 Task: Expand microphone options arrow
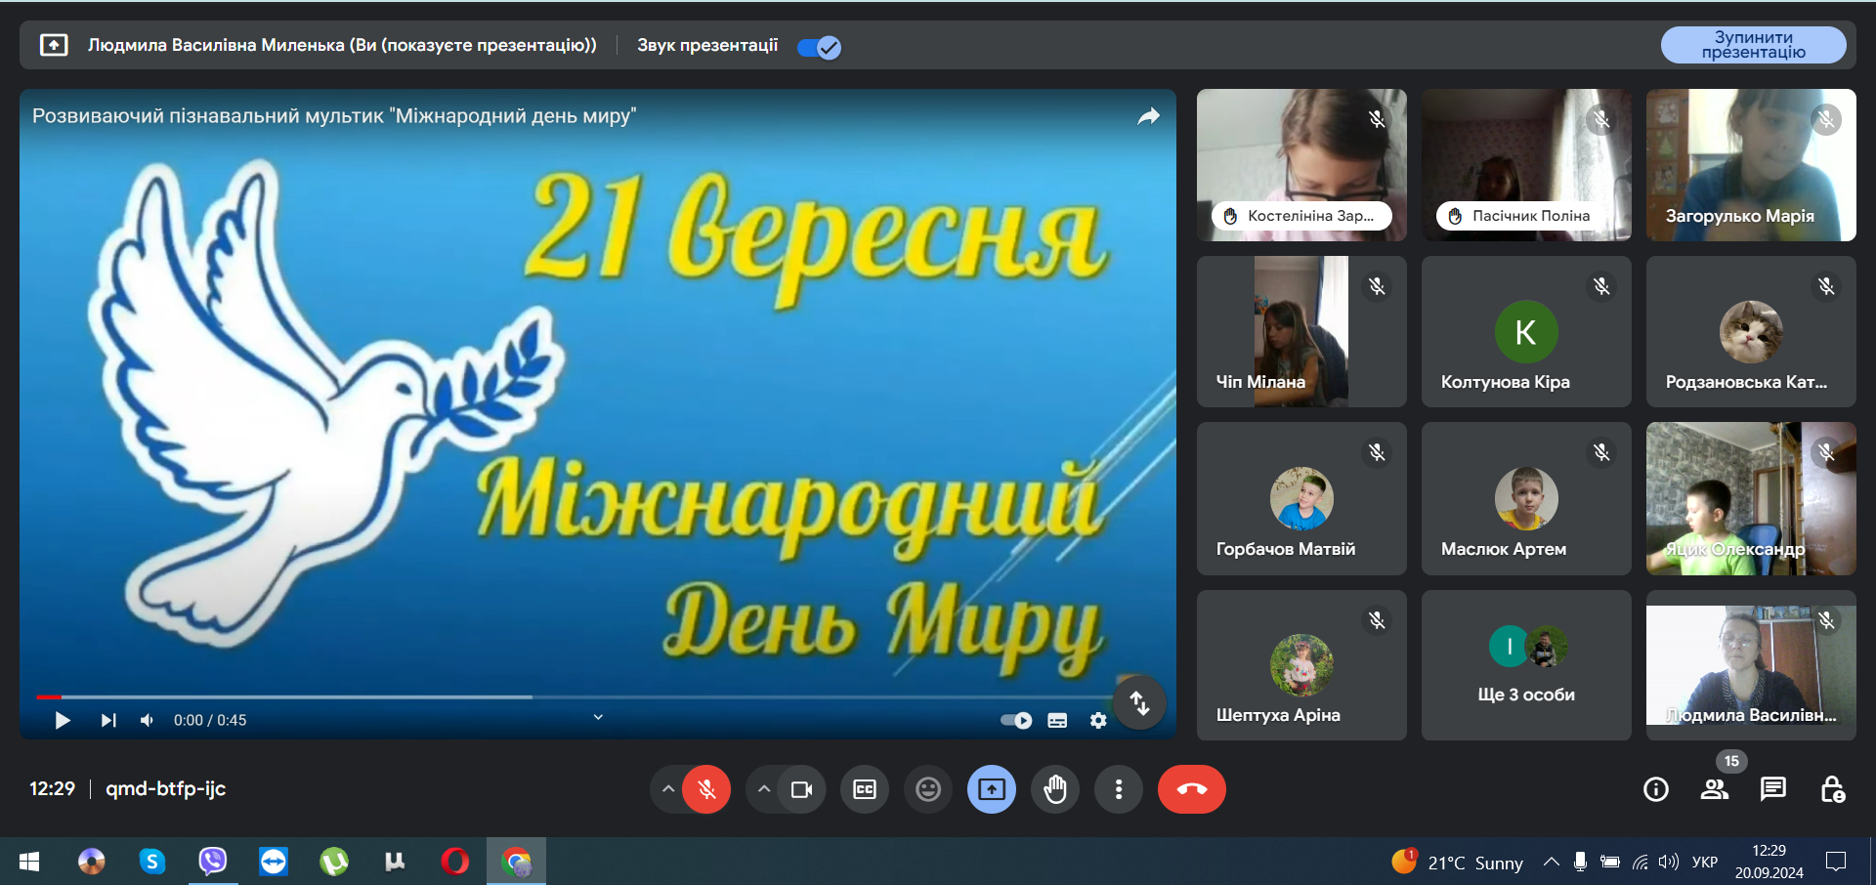[x=668, y=789]
